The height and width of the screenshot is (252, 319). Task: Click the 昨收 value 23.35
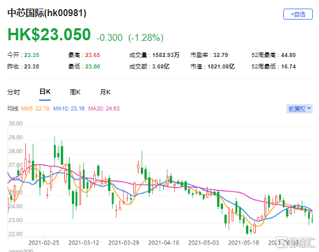pos(32,66)
